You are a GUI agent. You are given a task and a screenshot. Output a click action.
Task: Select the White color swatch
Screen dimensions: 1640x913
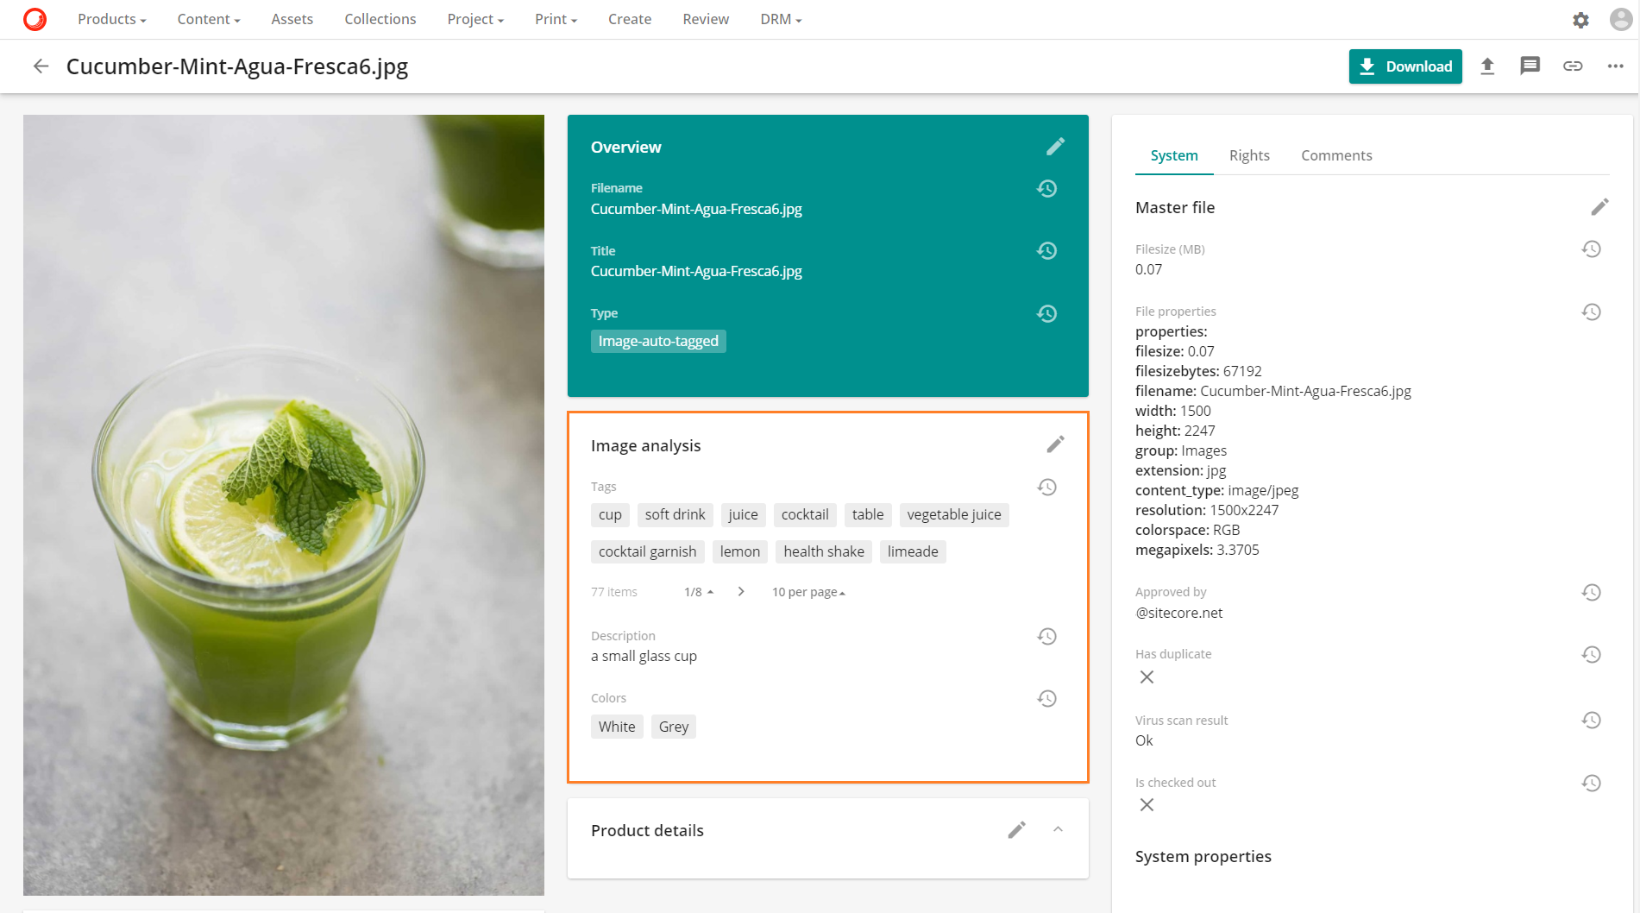(x=616, y=726)
